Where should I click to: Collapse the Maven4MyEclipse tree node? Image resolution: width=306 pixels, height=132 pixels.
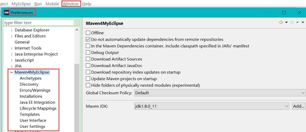[12, 72]
